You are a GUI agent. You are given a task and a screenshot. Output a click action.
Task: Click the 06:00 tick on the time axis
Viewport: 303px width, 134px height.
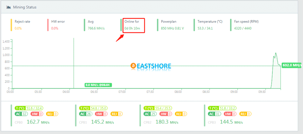[x=66, y=92]
